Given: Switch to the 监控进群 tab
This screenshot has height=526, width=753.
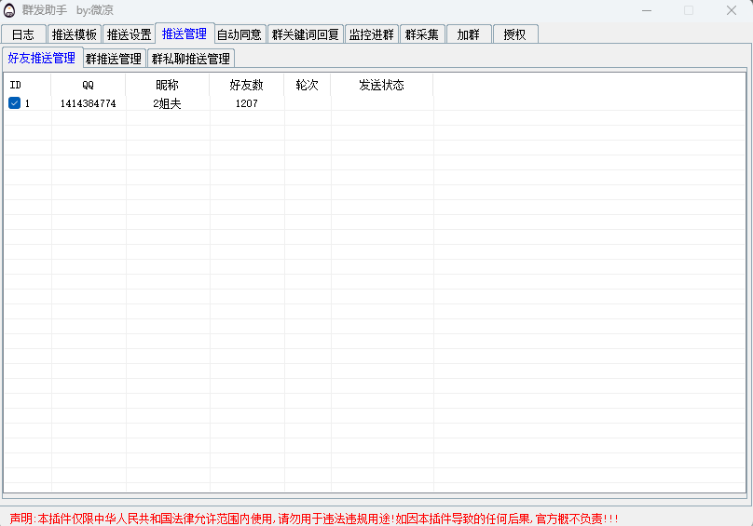Looking at the screenshot, I should pyautogui.click(x=372, y=34).
